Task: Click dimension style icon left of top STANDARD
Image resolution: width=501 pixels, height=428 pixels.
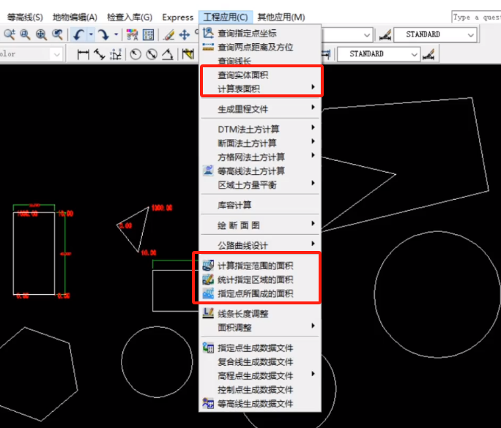Action: click(x=385, y=35)
